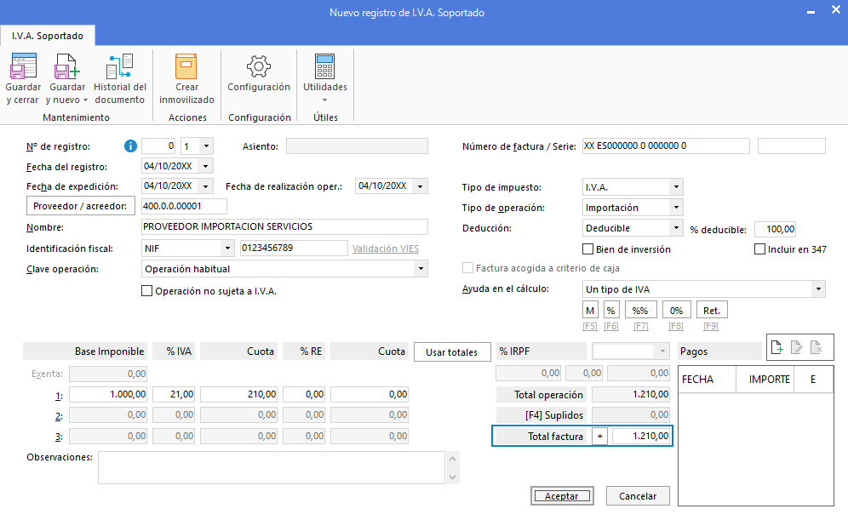Open the Utilidades calculator icon
Screen dimensions: 848x520
324,66
